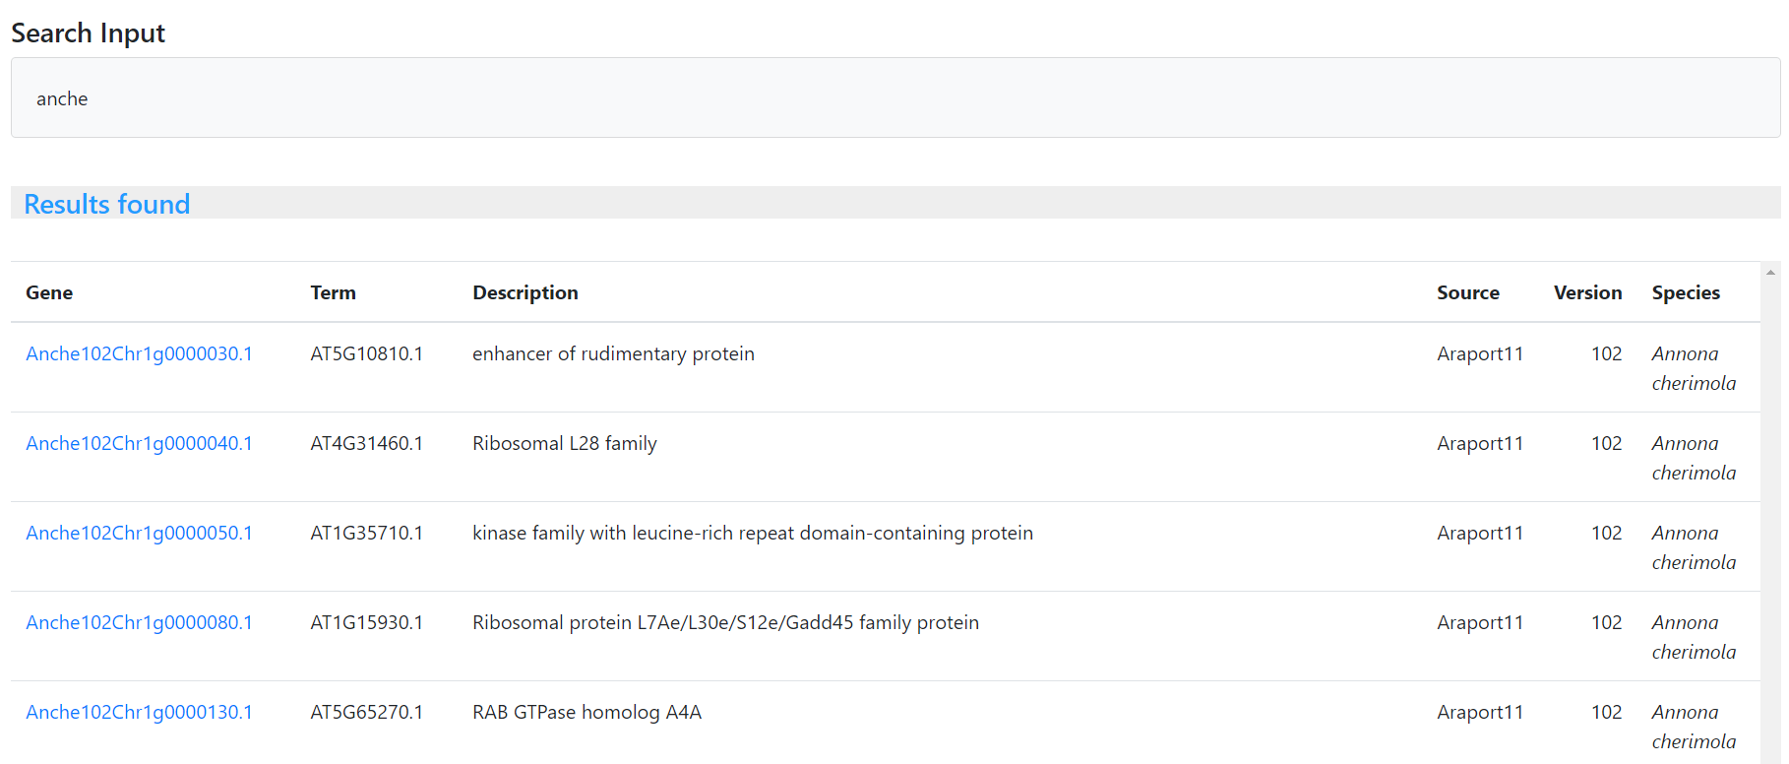Click the Term column header

click(x=333, y=292)
